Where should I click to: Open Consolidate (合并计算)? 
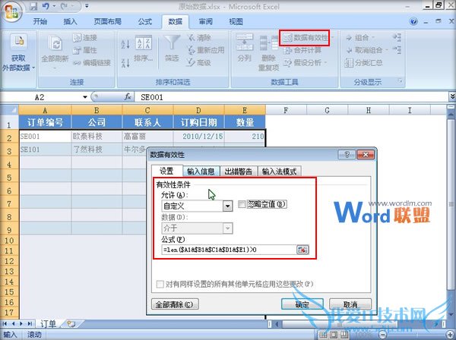[x=302, y=50]
